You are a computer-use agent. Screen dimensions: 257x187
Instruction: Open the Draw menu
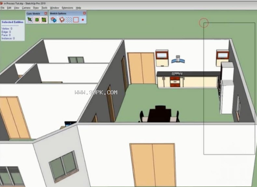(x=36, y=8)
